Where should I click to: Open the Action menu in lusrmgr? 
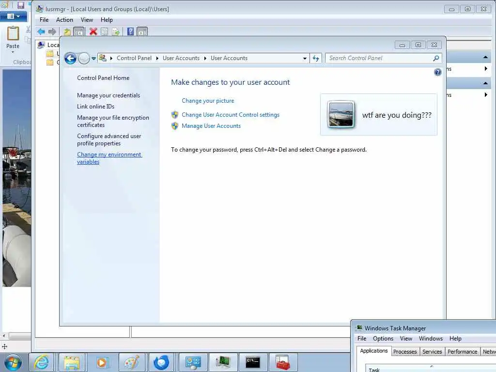(x=64, y=20)
